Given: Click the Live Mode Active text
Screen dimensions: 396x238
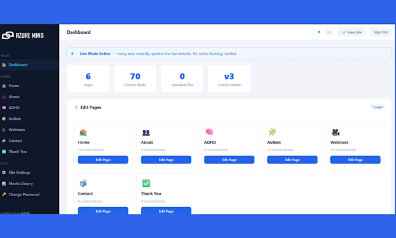Looking at the screenshot, I should point(95,54).
